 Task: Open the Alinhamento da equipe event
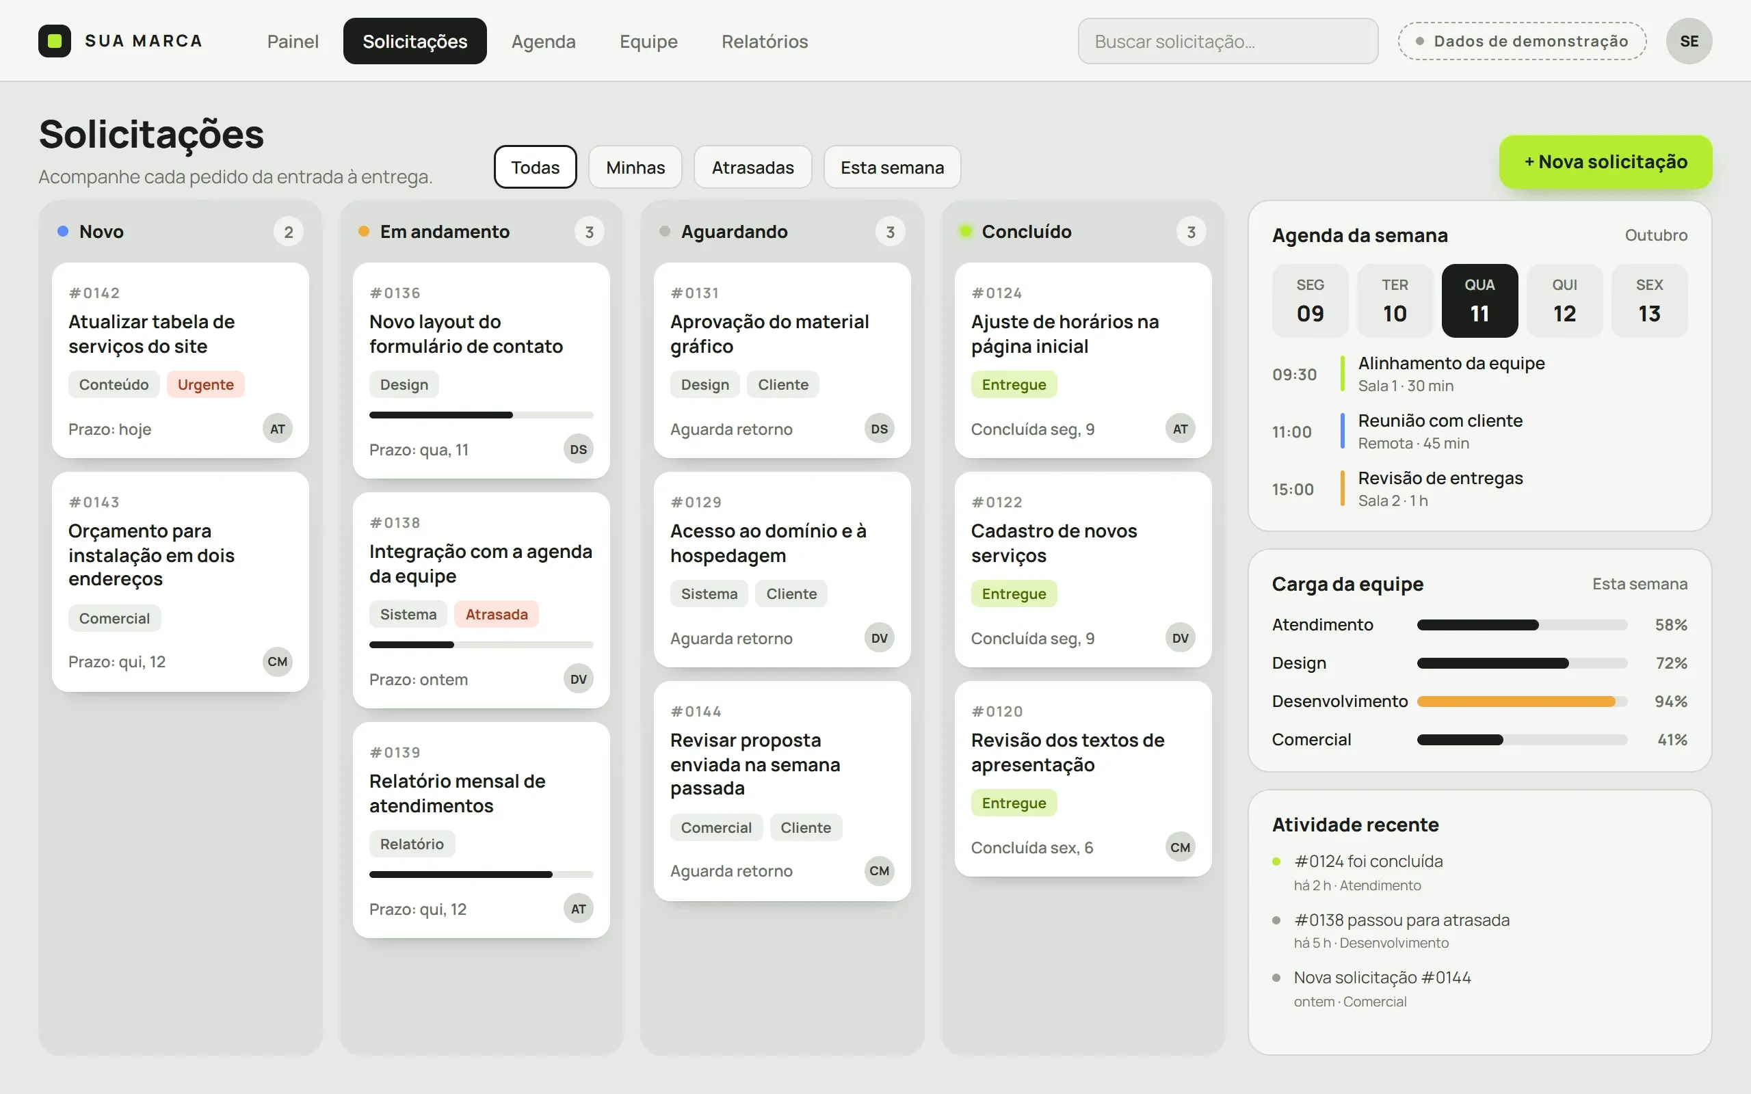pyautogui.click(x=1479, y=374)
